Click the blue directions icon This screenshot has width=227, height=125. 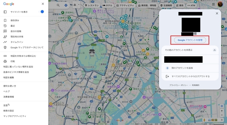tap(66, 5)
